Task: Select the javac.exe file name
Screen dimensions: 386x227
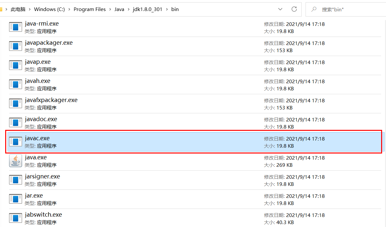Action: pyautogui.click(x=37, y=138)
